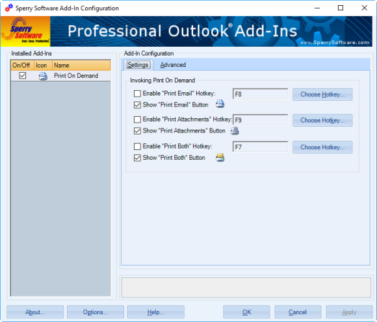The height and width of the screenshot is (322, 377).
Task: Minimize the Add-In Configuration window
Action: (317, 8)
